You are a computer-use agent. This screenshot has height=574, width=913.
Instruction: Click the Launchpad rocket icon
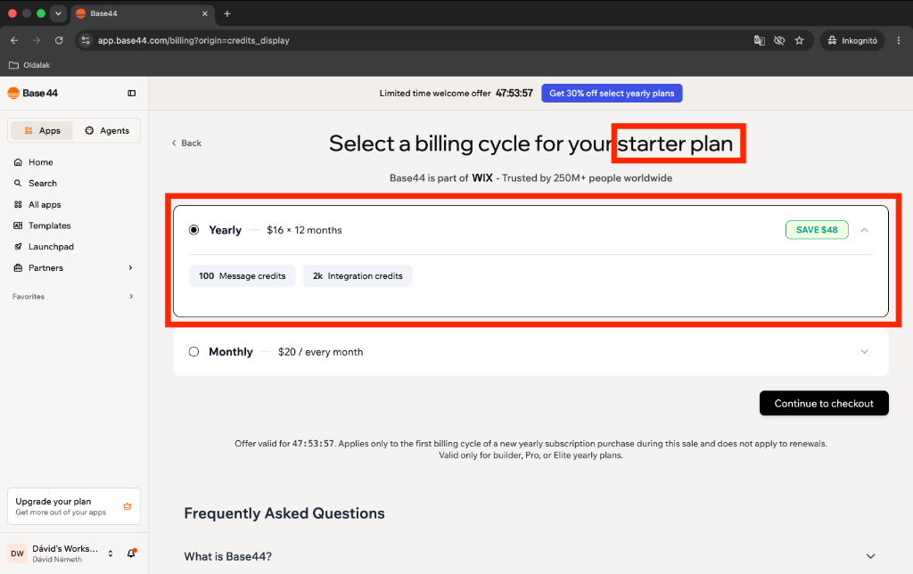point(18,246)
